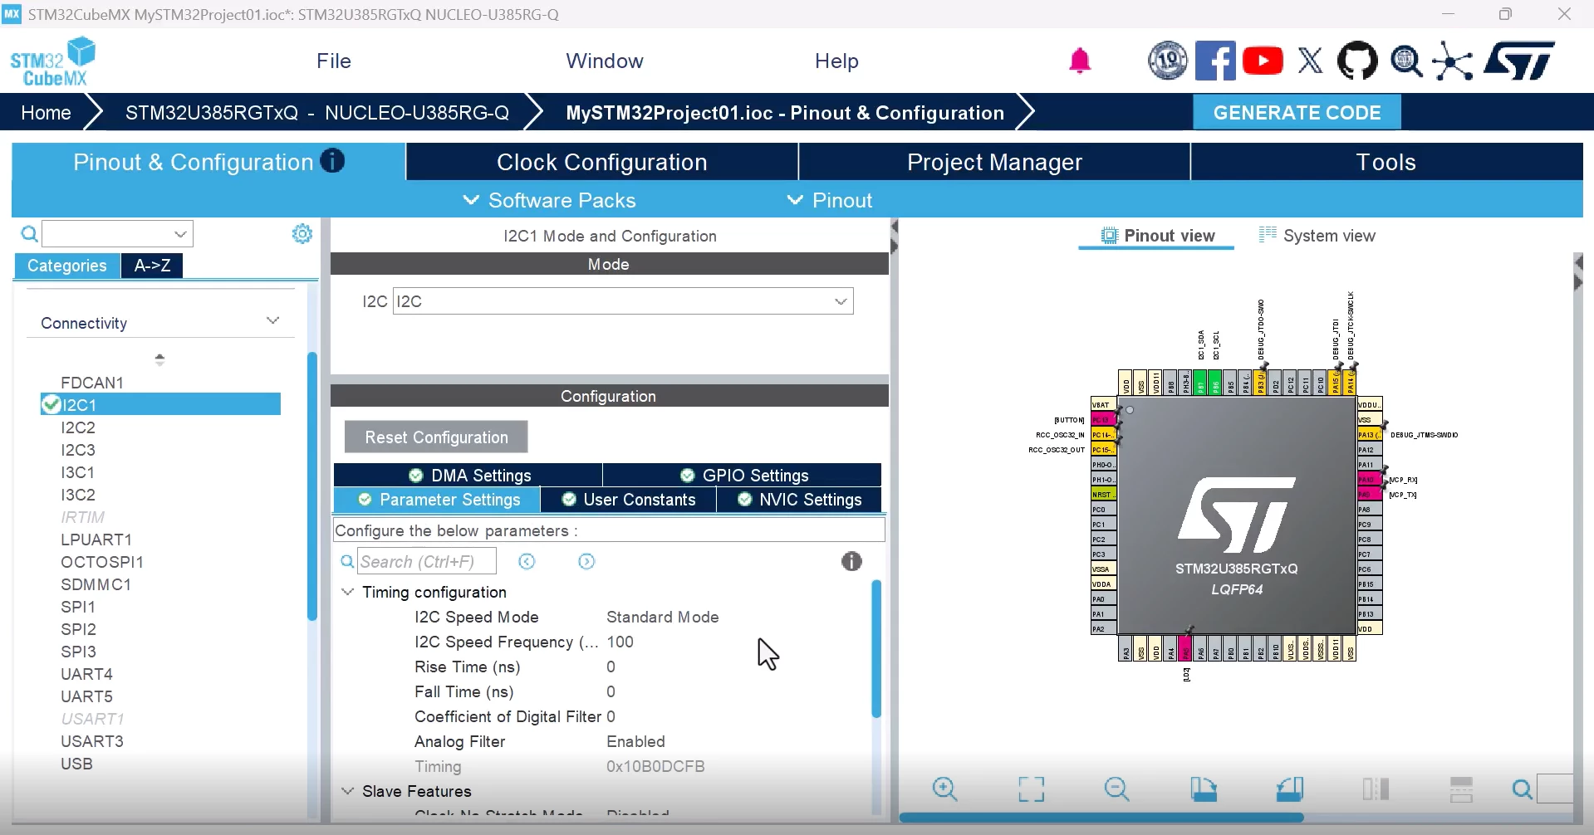Screen dimensions: 1594x835
Task: Expand the Pinout dropdown menu
Action: 829,200
